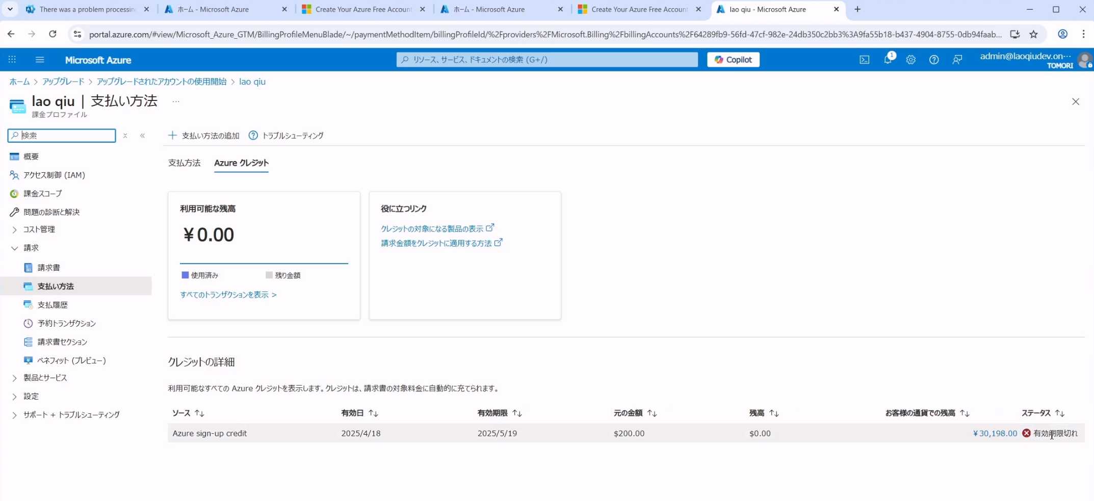Expand the コスト管理 section
This screenshot has height=501, width=1094.
coord(14,230)
